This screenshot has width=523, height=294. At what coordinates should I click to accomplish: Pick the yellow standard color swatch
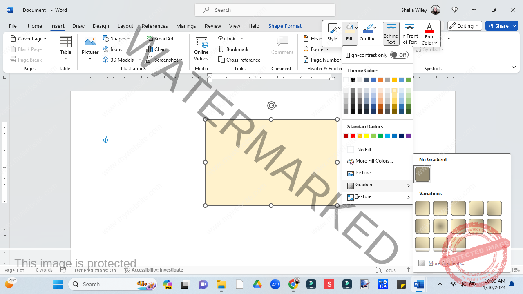[367, 136]
